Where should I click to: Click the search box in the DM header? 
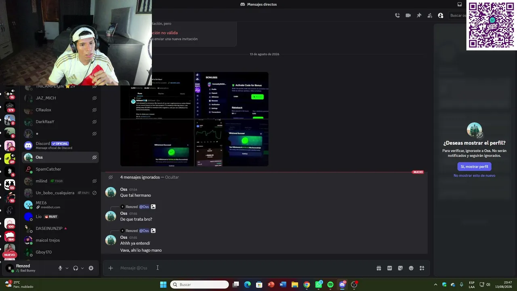coord(457,15)
